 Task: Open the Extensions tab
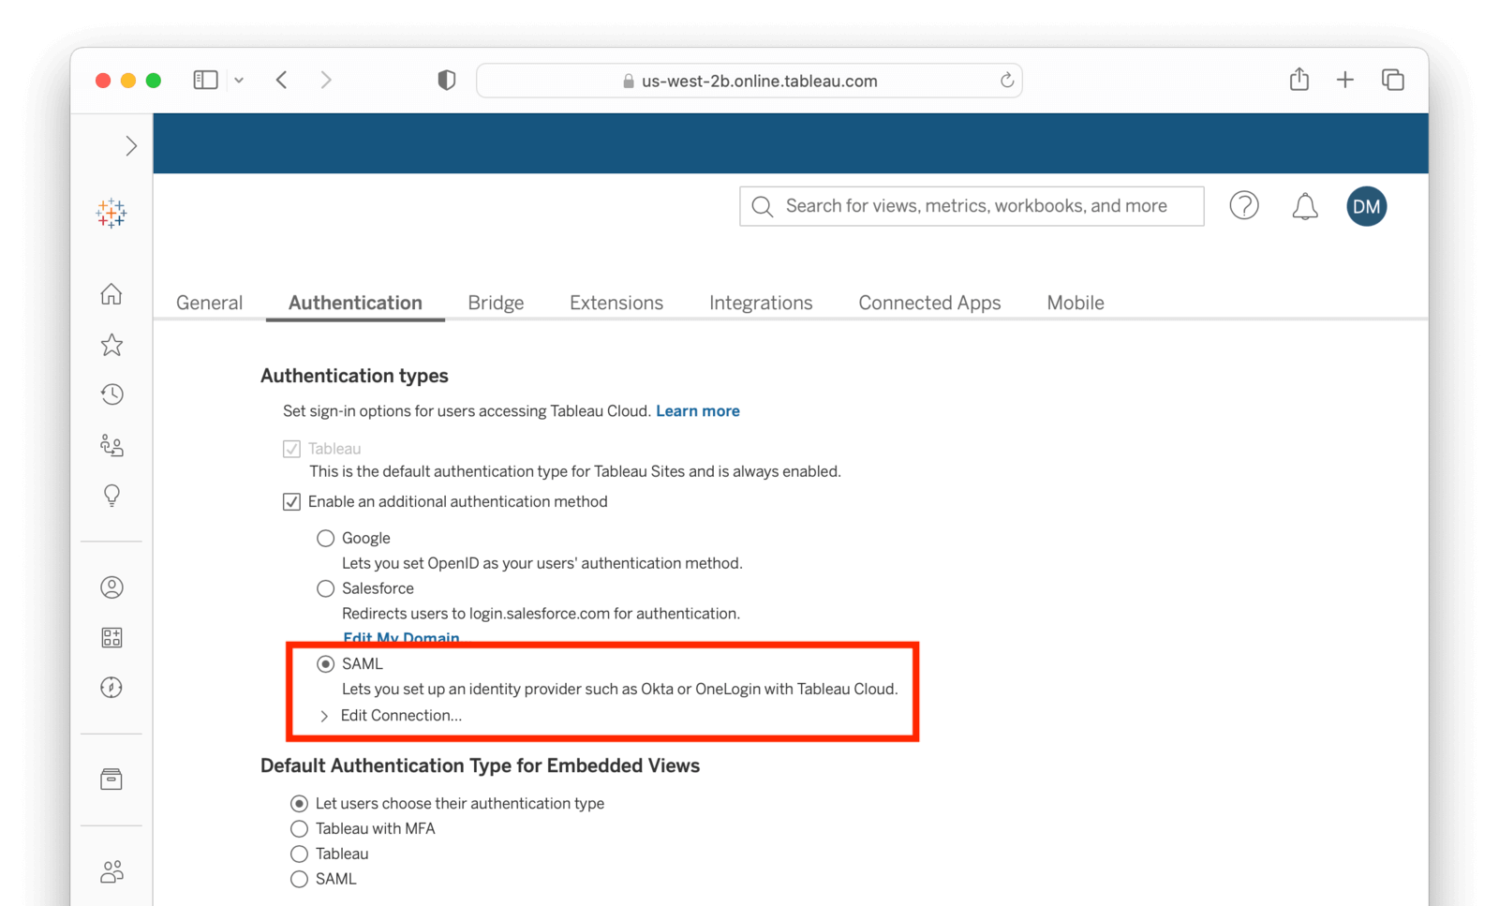(x=616, y=303)
